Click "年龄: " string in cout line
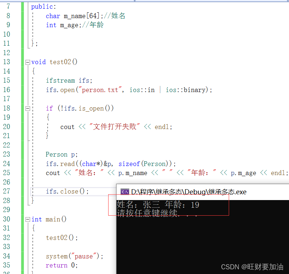The image size is (289, 274). pyautogui.click(x=202, y=173)
